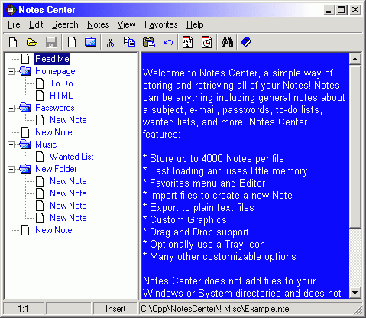Image resolution: width=366 pixels, height=318 pixels.
Task: Open the Notes menu
Action: (98, 24)
